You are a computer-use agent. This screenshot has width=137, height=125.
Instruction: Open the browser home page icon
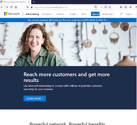click(16, 7)
